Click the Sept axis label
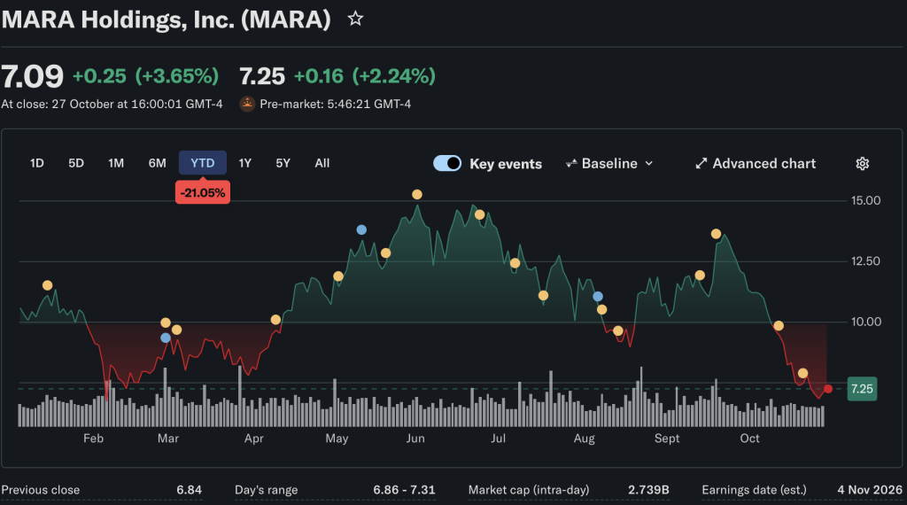The width and height of the screenshot is (907, 505). click(667, 439)
